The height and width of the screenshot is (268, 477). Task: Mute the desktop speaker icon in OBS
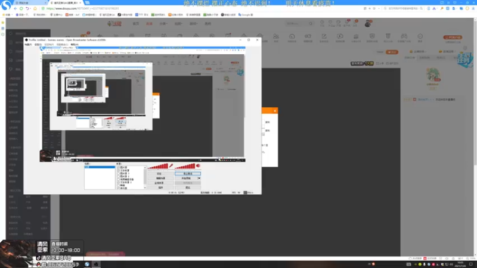click(198, 166)
